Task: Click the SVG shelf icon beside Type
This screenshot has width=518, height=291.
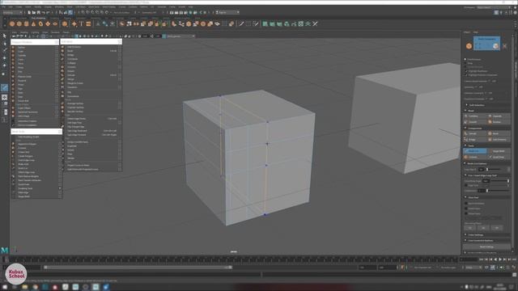Action: (x=88, y=23)
